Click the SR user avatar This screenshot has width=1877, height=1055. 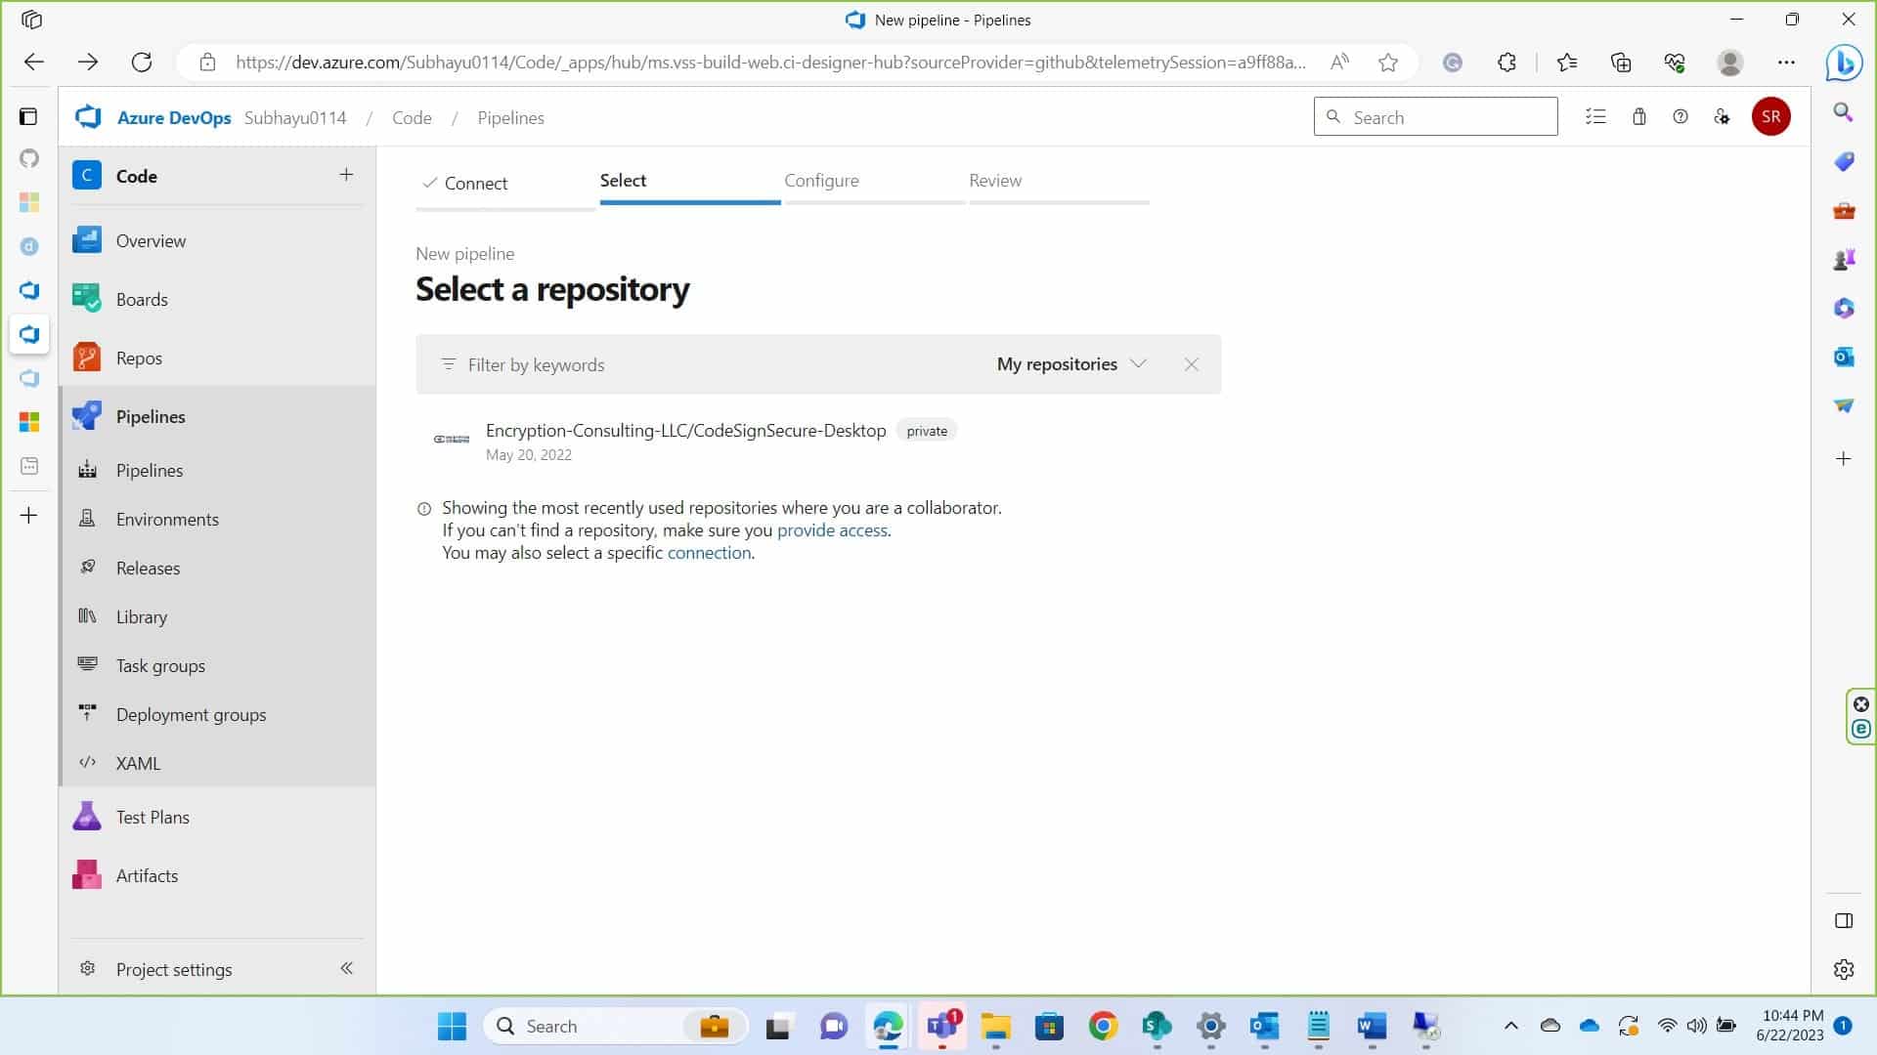point(1770,117)
